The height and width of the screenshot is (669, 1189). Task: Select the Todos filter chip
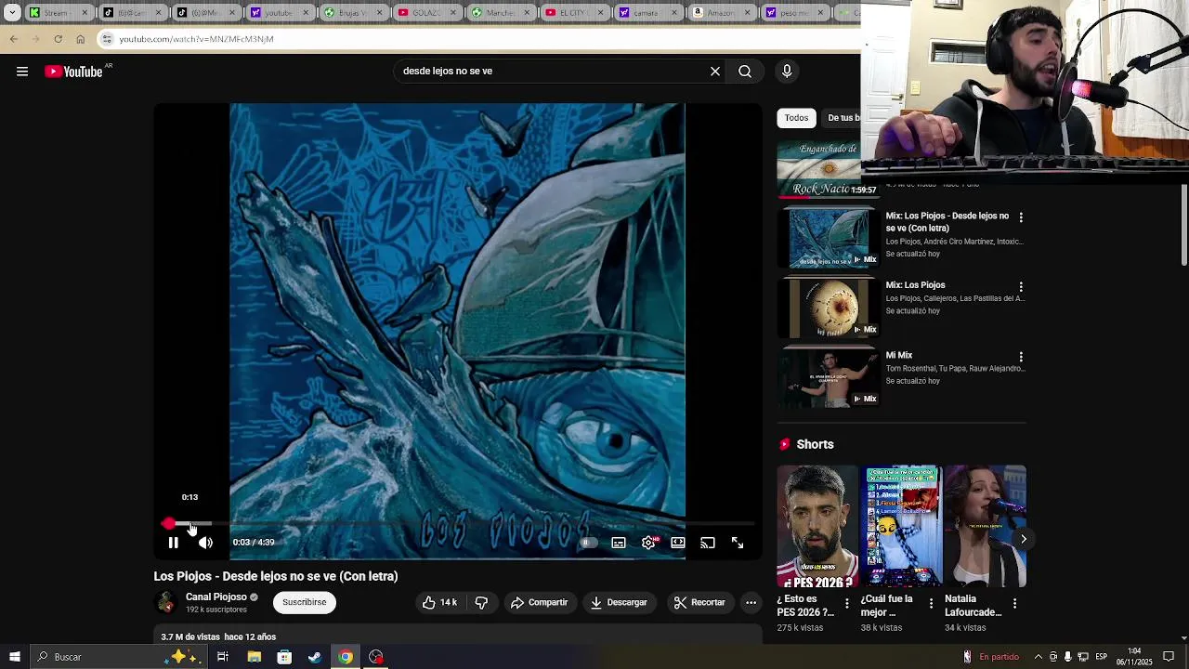pyautogui.click(x=796, y=118)
